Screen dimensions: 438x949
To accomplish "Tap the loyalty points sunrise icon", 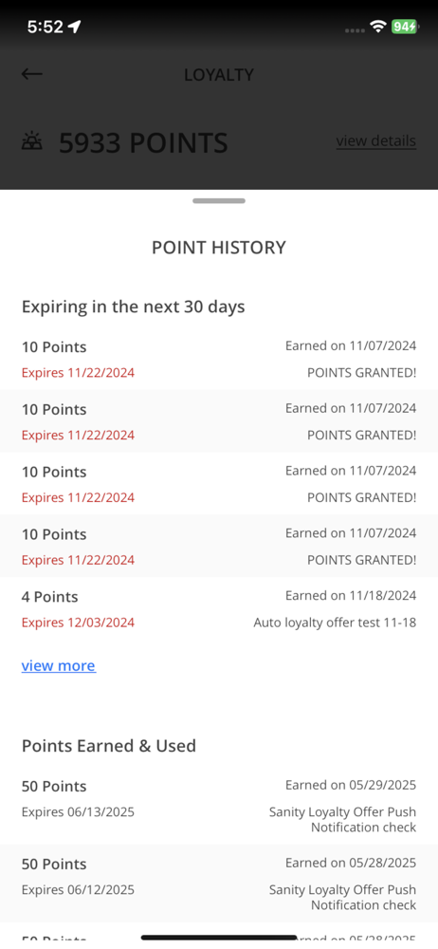I will [x=32, y=142].
